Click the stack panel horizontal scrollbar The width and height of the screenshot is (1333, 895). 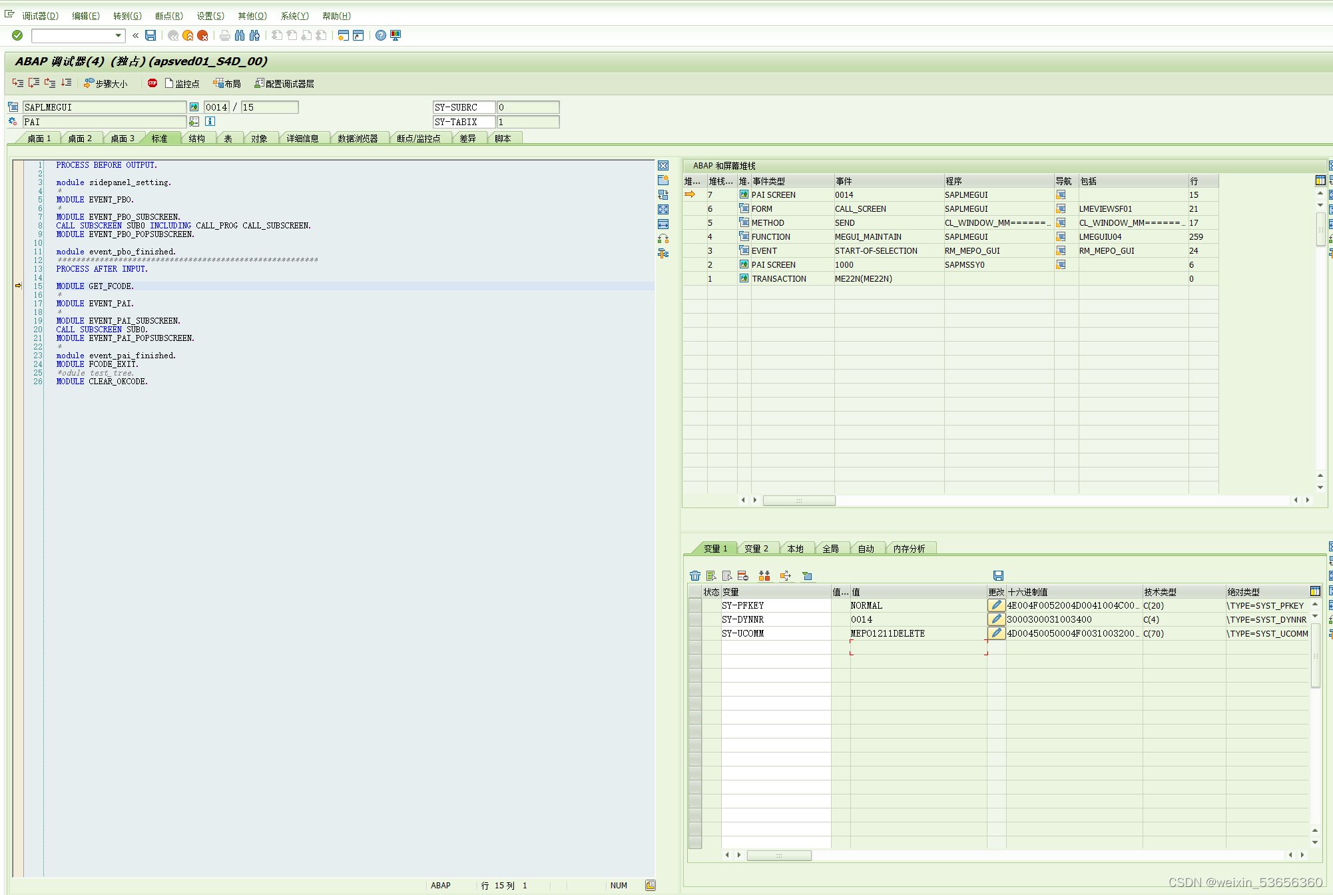tap(798, 500)
